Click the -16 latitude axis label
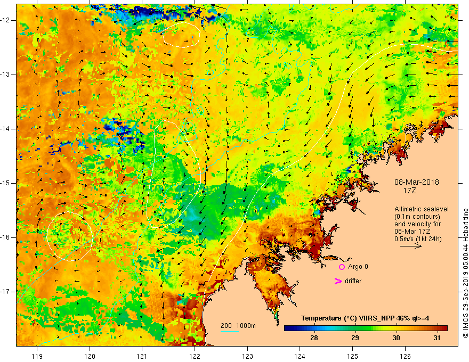The height and width of the screenshot is (362, 469). [x=5, y=237]
